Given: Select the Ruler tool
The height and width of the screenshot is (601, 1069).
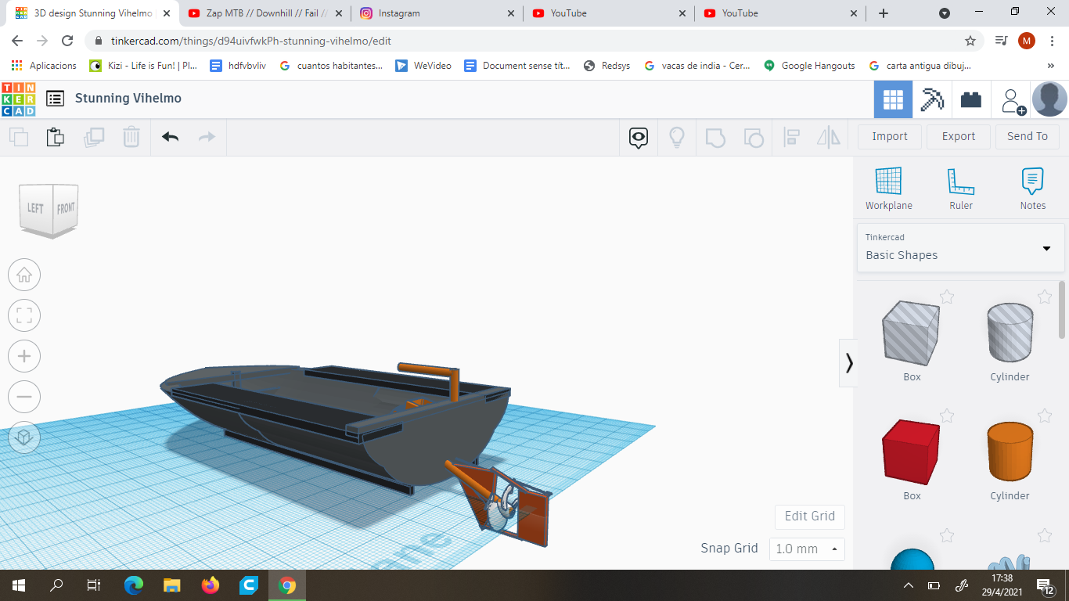Looking at the screenshot, I should click(x=961, y=189).
